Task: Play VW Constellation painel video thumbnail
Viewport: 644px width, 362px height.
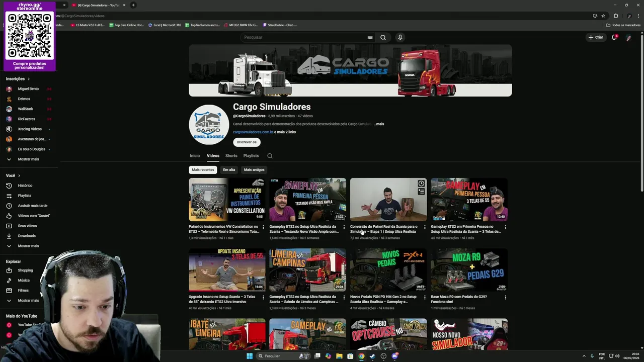Action: point(227,200)
